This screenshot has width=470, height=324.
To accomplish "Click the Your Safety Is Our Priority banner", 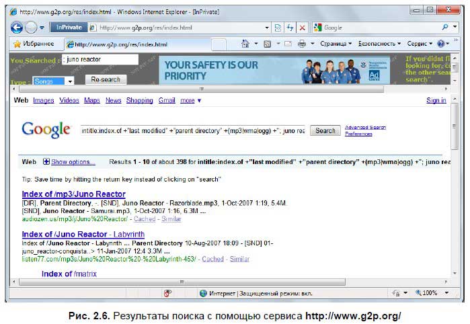I will coord(274,70).
